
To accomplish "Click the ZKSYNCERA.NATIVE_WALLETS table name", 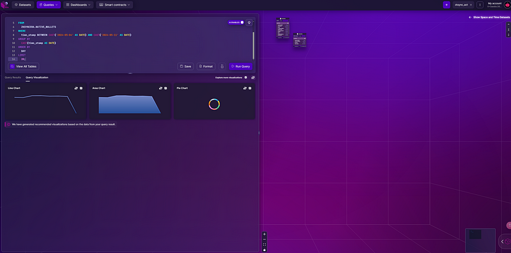I will pos(38,27).
